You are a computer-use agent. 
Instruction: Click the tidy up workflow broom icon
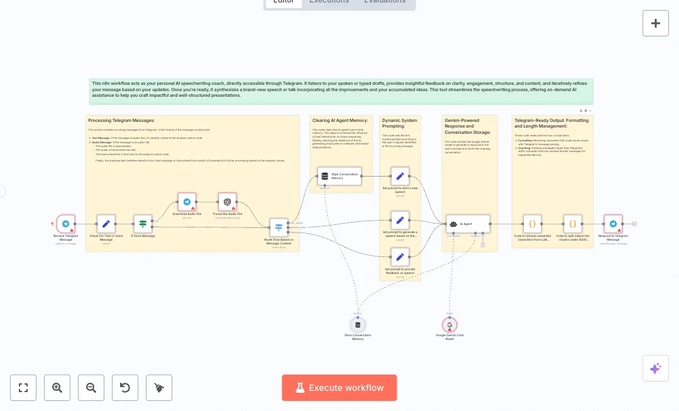click(x=159, y=388)
